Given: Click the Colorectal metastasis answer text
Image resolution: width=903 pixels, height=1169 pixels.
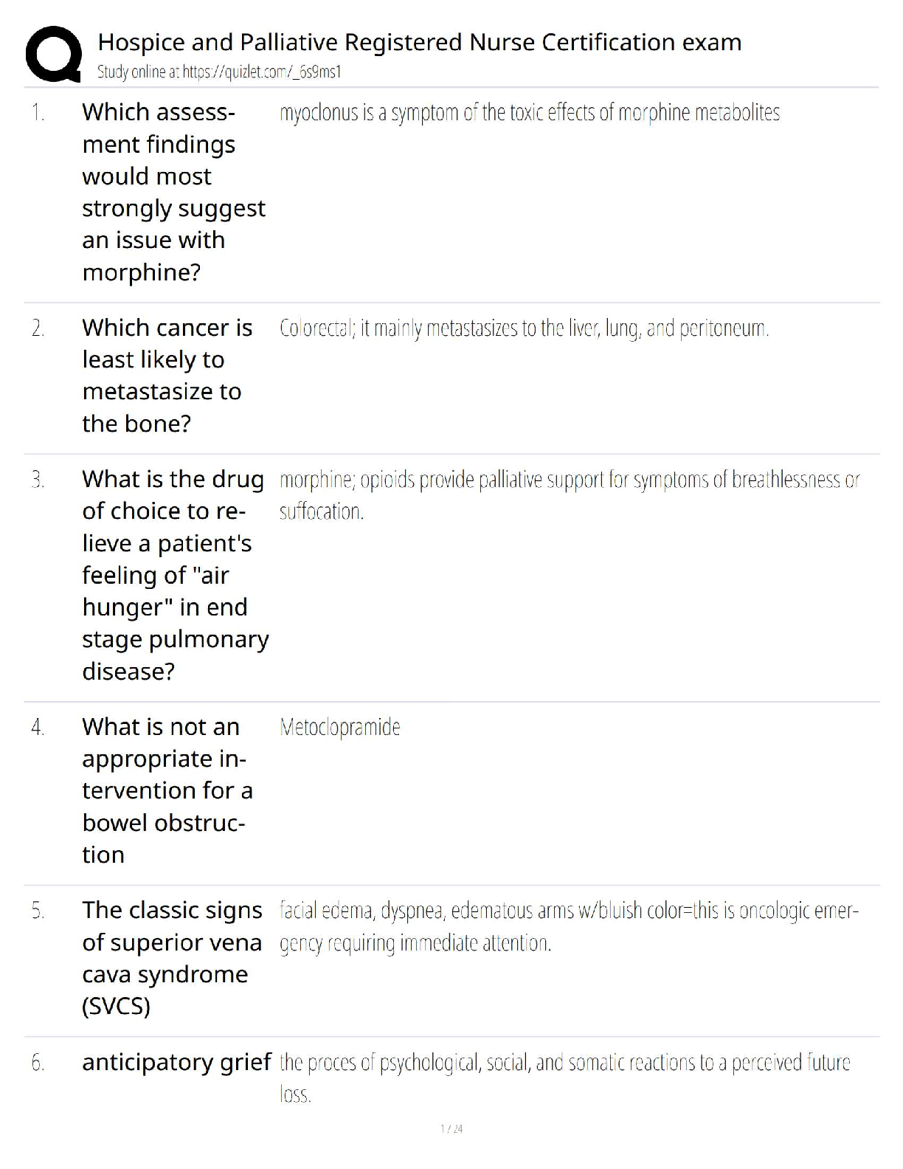Looking at the screenshot, I should [524, 328].
